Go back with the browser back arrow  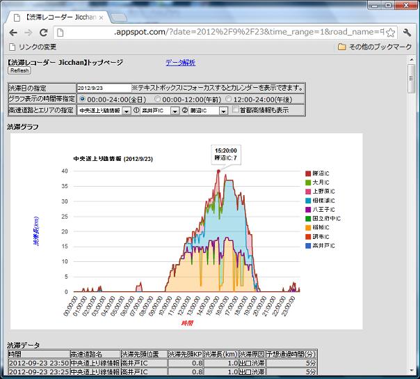pyautogui.click(x=13, y=33)
